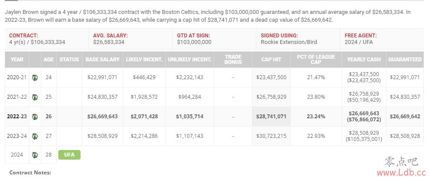Select the BASE SALARY column header
This screenshot has height=177, width=430.
pos(103,60)
